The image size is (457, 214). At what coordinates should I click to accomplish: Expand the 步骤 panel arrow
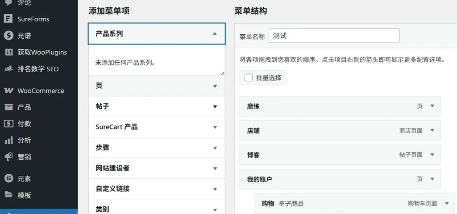215,148
